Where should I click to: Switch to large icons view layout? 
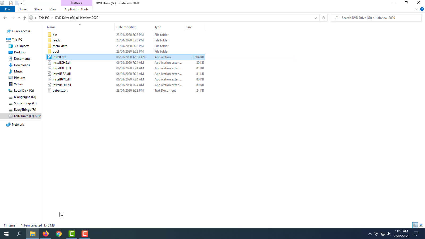coord(421,225)
